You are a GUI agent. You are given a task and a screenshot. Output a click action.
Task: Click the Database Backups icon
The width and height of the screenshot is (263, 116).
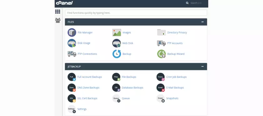[116, 88]
